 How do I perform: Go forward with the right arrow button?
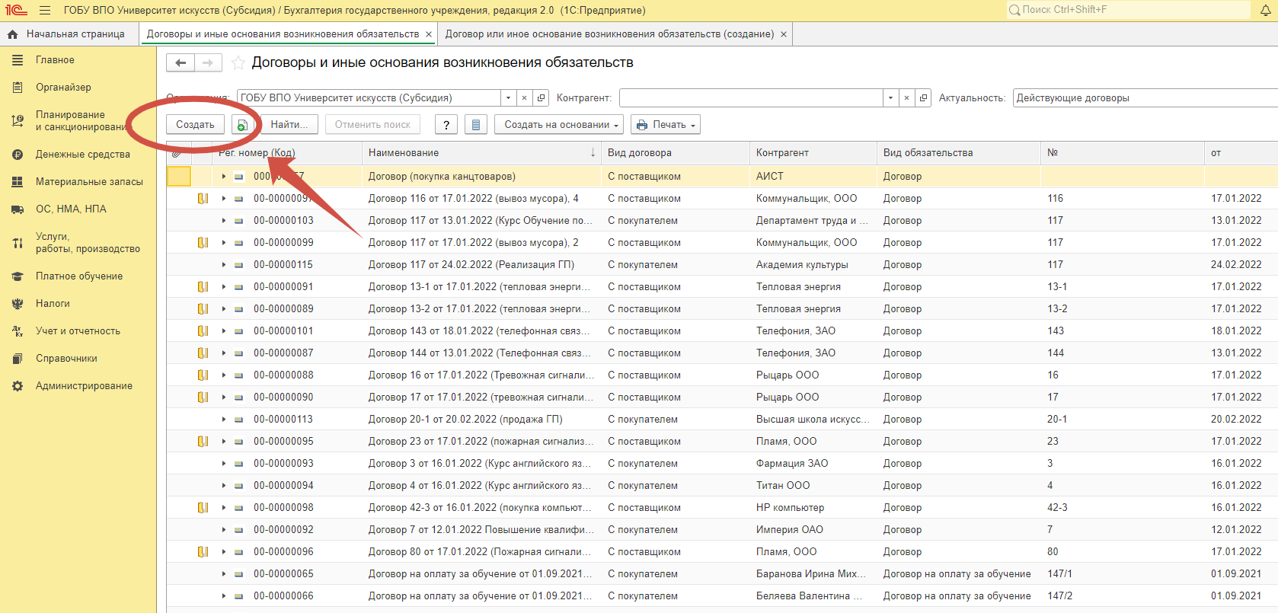pos(208,63)
